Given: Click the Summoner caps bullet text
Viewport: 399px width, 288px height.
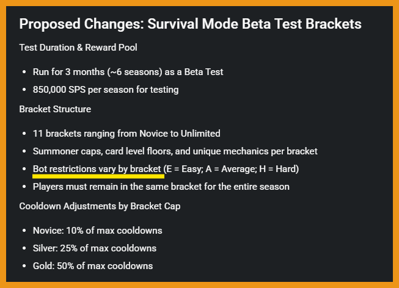Looking at the screenshot, I should (x=175, y=151).
